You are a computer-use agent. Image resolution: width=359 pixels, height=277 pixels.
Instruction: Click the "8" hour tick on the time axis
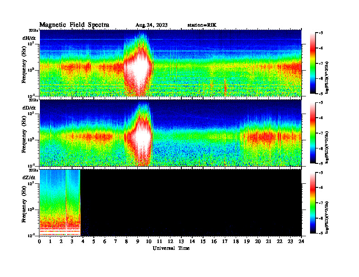(126, 241)
